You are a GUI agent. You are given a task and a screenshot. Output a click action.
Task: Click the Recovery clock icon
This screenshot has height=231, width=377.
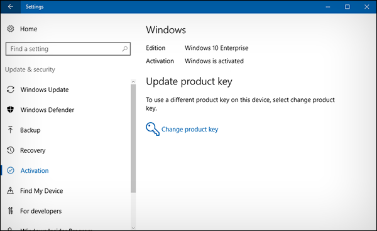10,150
